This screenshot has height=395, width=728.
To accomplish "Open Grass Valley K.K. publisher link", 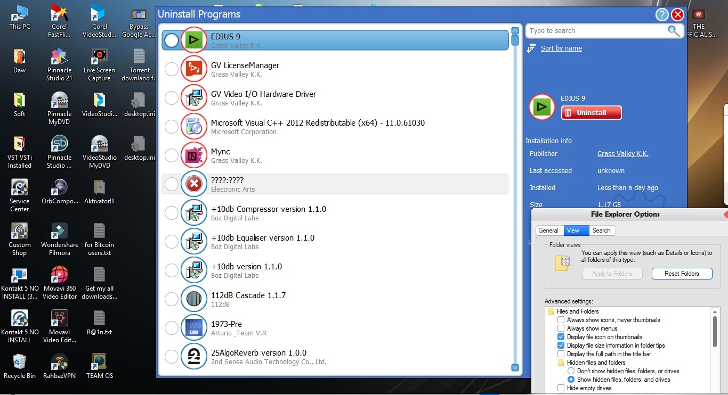I will (622, 154).
